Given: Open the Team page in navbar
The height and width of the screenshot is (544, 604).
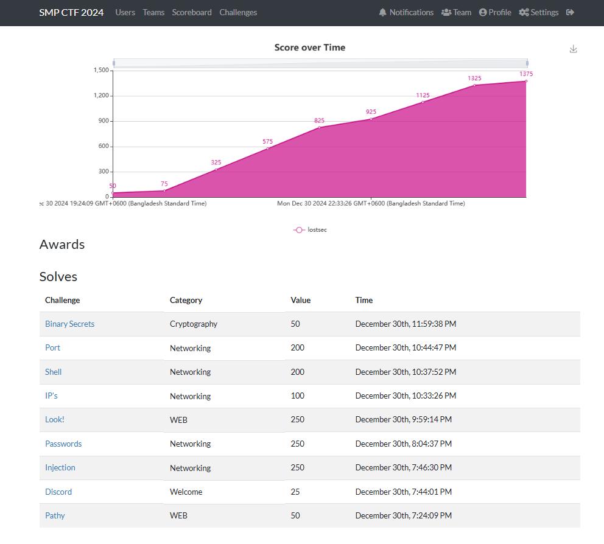Looking at the screenshot, I should (456, 12).
